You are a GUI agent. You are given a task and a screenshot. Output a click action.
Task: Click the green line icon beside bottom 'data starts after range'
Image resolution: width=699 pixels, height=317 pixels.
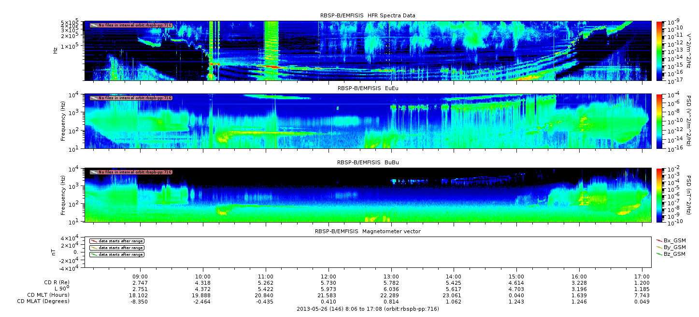94,254
